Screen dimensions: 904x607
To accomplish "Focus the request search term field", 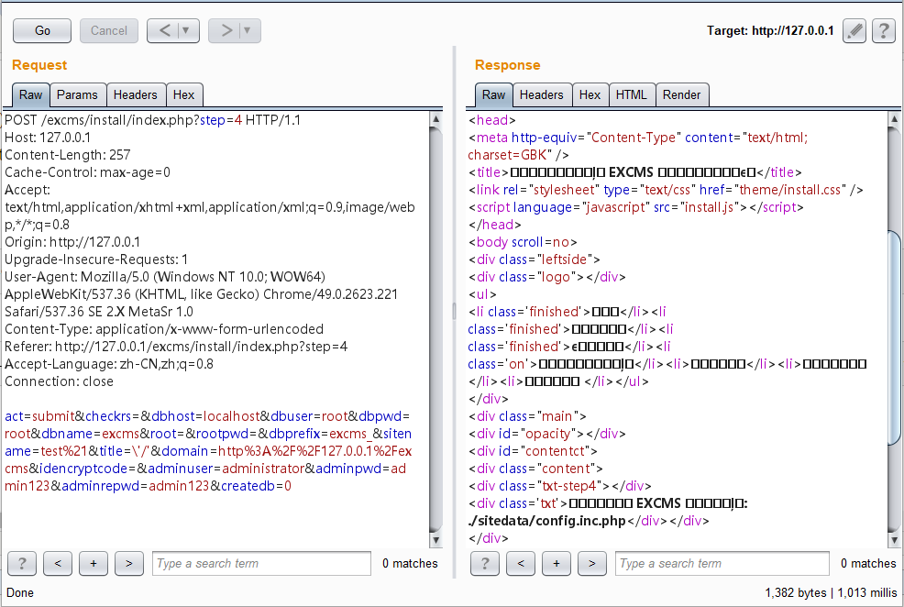I will (x=261, y=563).
